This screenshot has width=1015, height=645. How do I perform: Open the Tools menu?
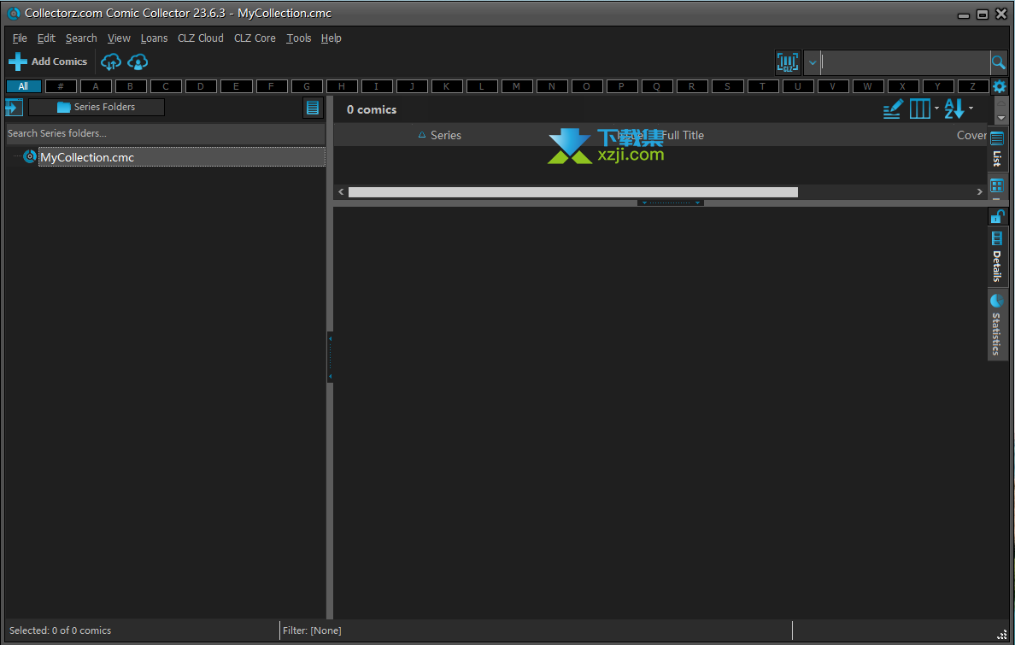(298, 38)
